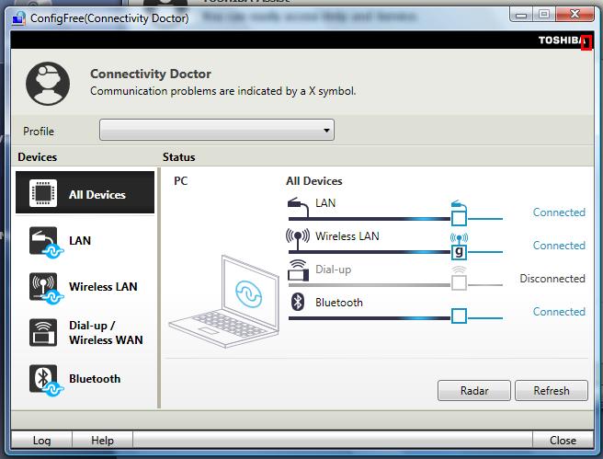Open the Profile dropdown list
The height and width of the screenshot is (459, 603).
click(x=217, y=130)
